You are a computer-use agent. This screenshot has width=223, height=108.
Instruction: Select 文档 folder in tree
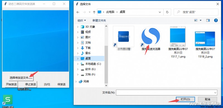(86, 42)
